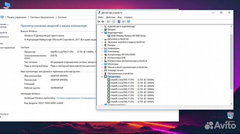Viewport: 240px width, 134px height.
Task: Click the Аудиовходы и аудиовыходы speaker icon
Action: coord(105,26)
